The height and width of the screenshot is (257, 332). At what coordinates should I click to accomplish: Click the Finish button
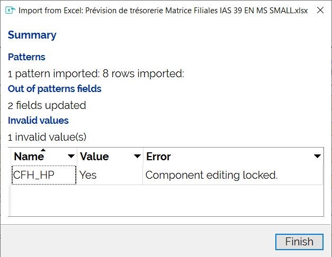299,242
